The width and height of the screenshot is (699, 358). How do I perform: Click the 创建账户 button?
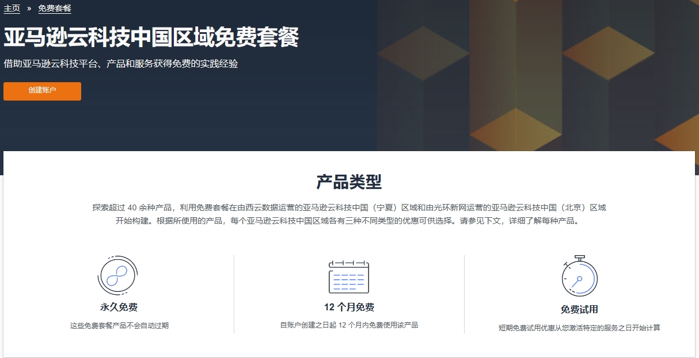click(x=42, y=91)
